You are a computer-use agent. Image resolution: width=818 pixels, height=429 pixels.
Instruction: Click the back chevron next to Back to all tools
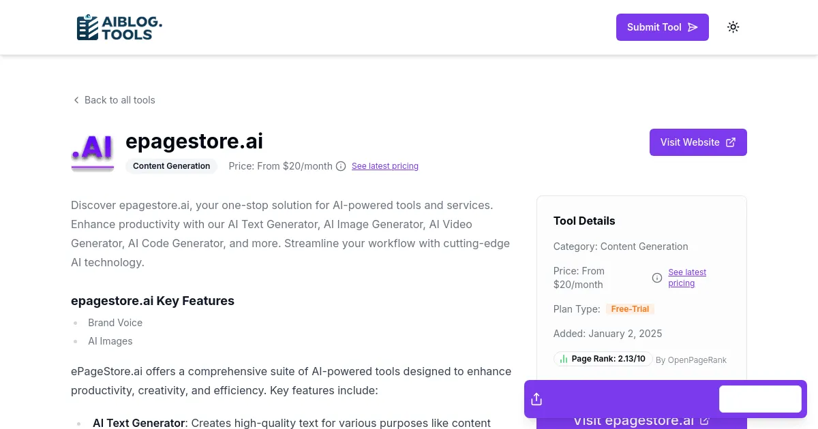[76, 100]
